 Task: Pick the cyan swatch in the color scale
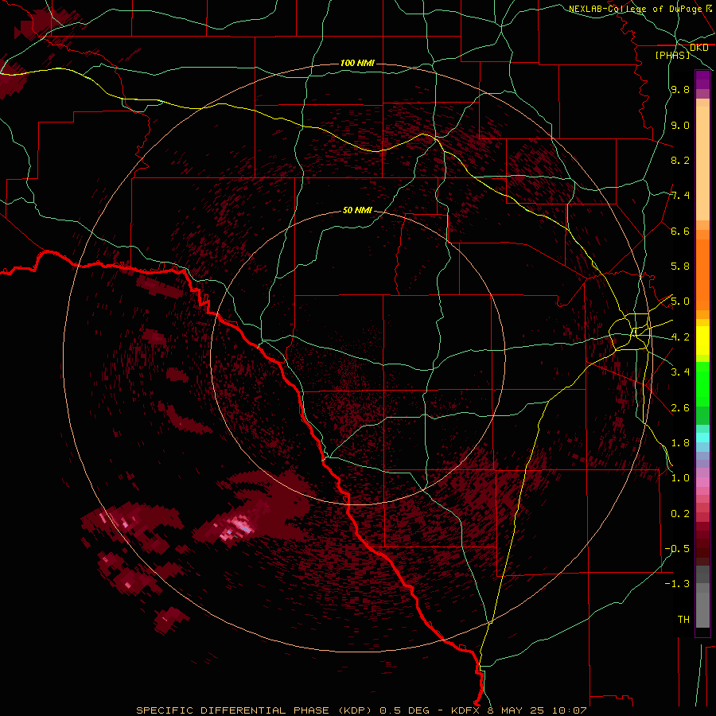(x=702, y=438)
